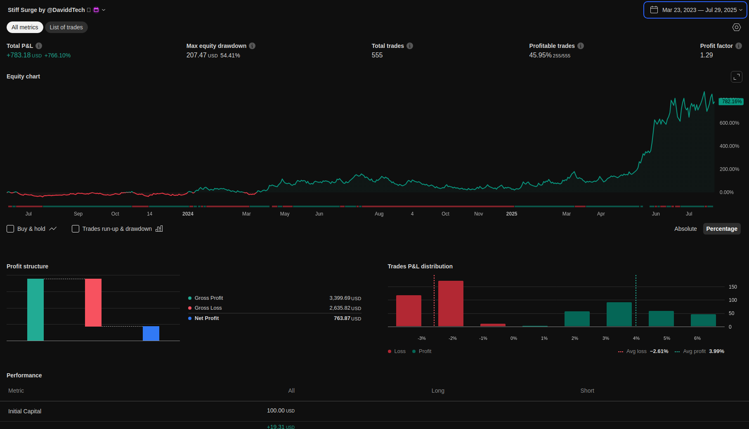The width and height of the screenshot is (749, 429).
Task: Open strategy report settings hexagon icon
Action: coord(737,27)
